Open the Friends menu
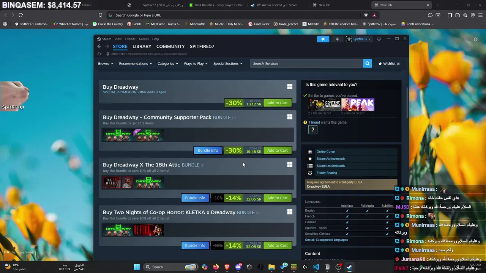The image size is (486, 273). pyautogui.click(x=130, y=39)
